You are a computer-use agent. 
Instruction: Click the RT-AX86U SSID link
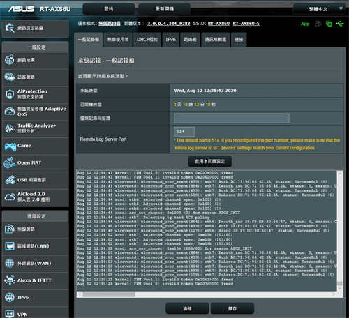(x=218, y=24)
